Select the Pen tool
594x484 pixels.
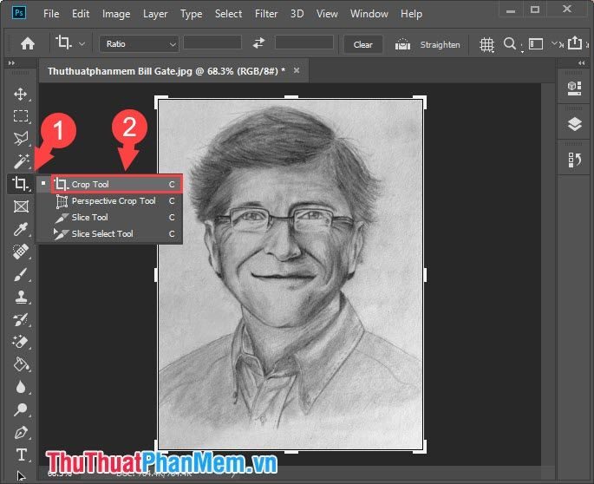pyautogui.click(x=21, y=432)
